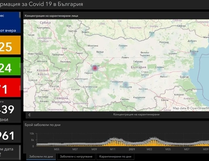Click the 'Монтана' city label
Screen dimensions: 209x161
93,46
